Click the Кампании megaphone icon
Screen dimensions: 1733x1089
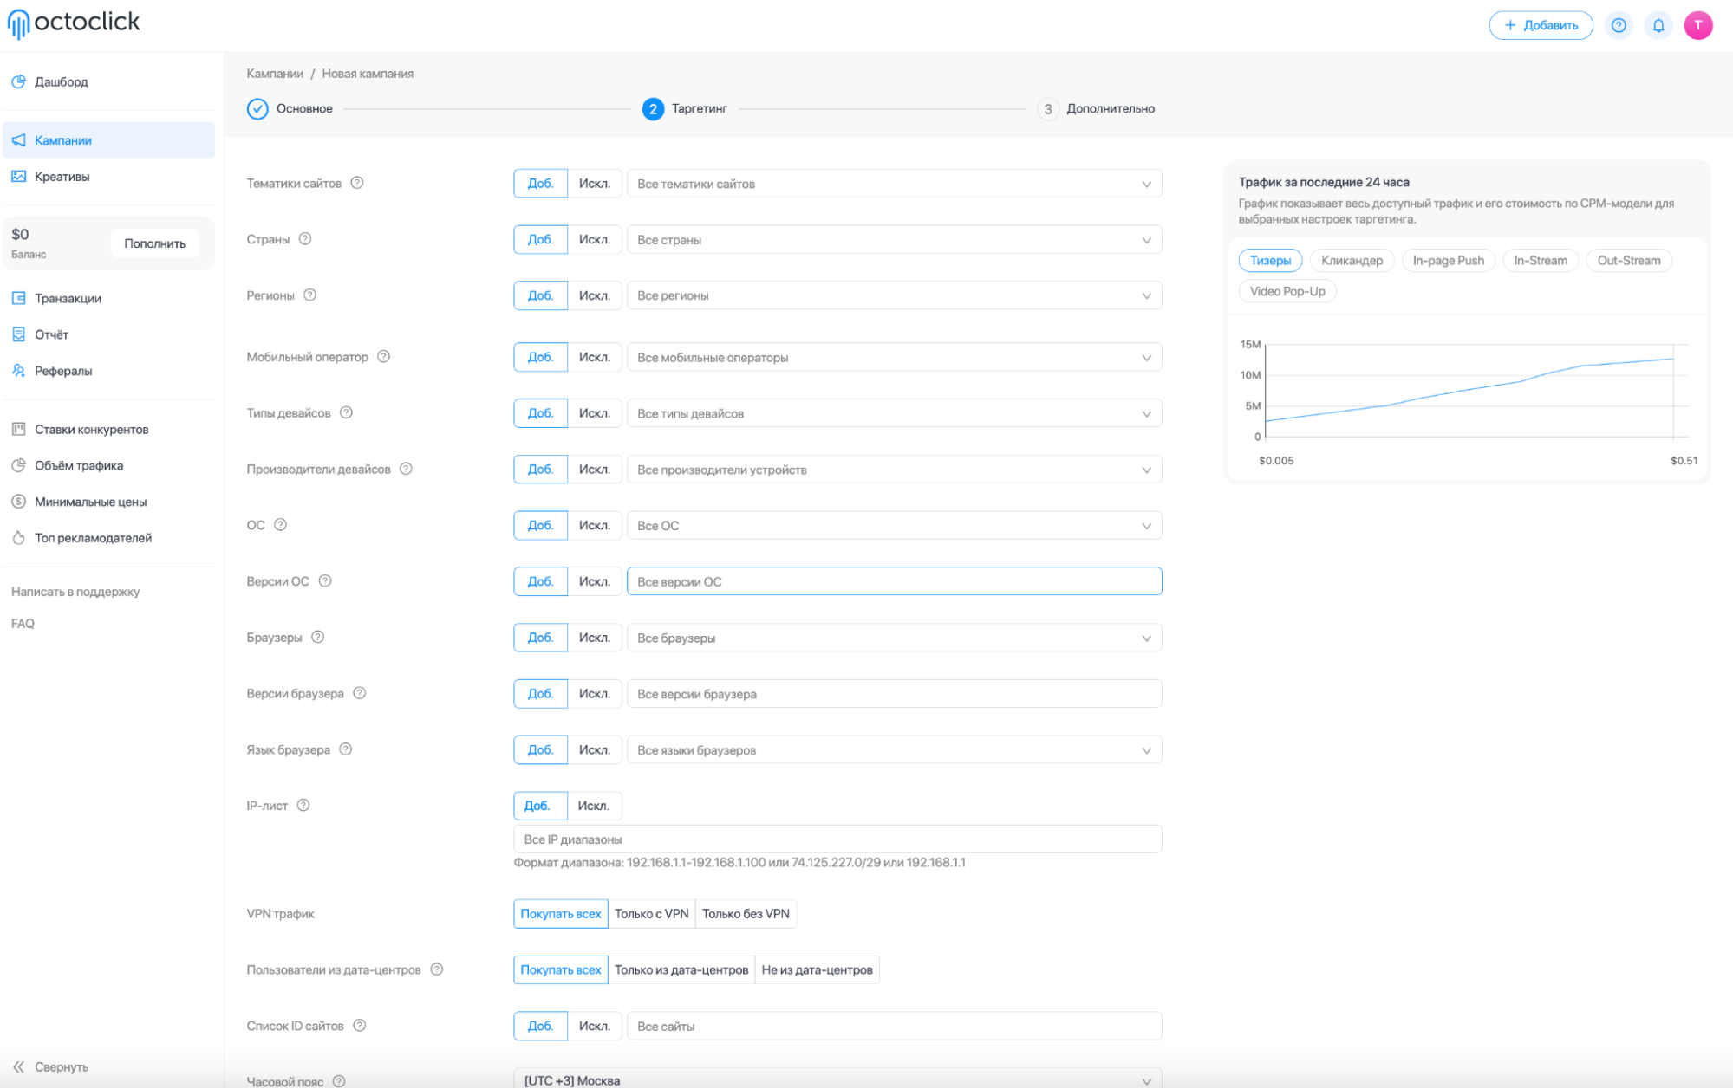pyautogui.click(x=18, y=140)
